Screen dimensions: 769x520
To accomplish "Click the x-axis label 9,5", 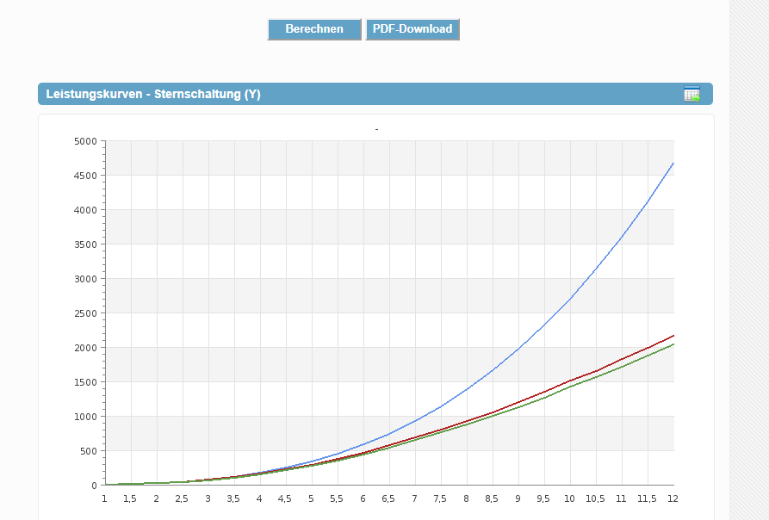I will (x=543, y=499).
